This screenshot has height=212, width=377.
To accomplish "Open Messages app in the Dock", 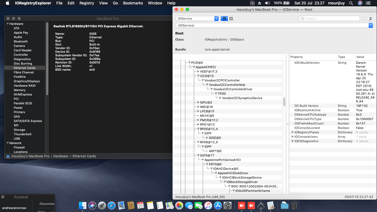I will tap(189, 205).
